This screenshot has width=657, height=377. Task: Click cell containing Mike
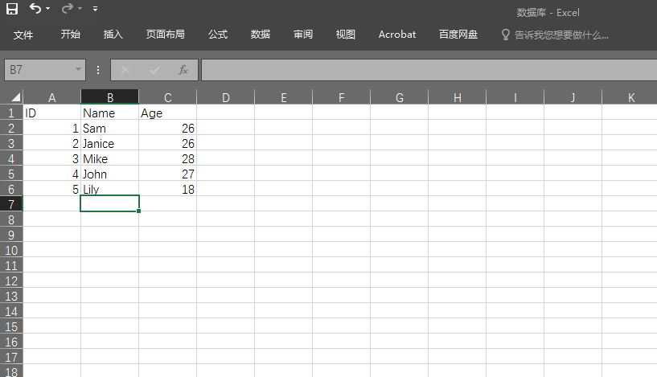(110, 159)
